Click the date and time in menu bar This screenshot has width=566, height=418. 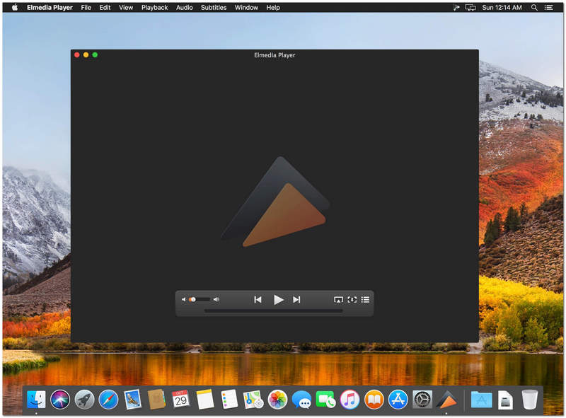pyautogui.click(x=503, y=8)
